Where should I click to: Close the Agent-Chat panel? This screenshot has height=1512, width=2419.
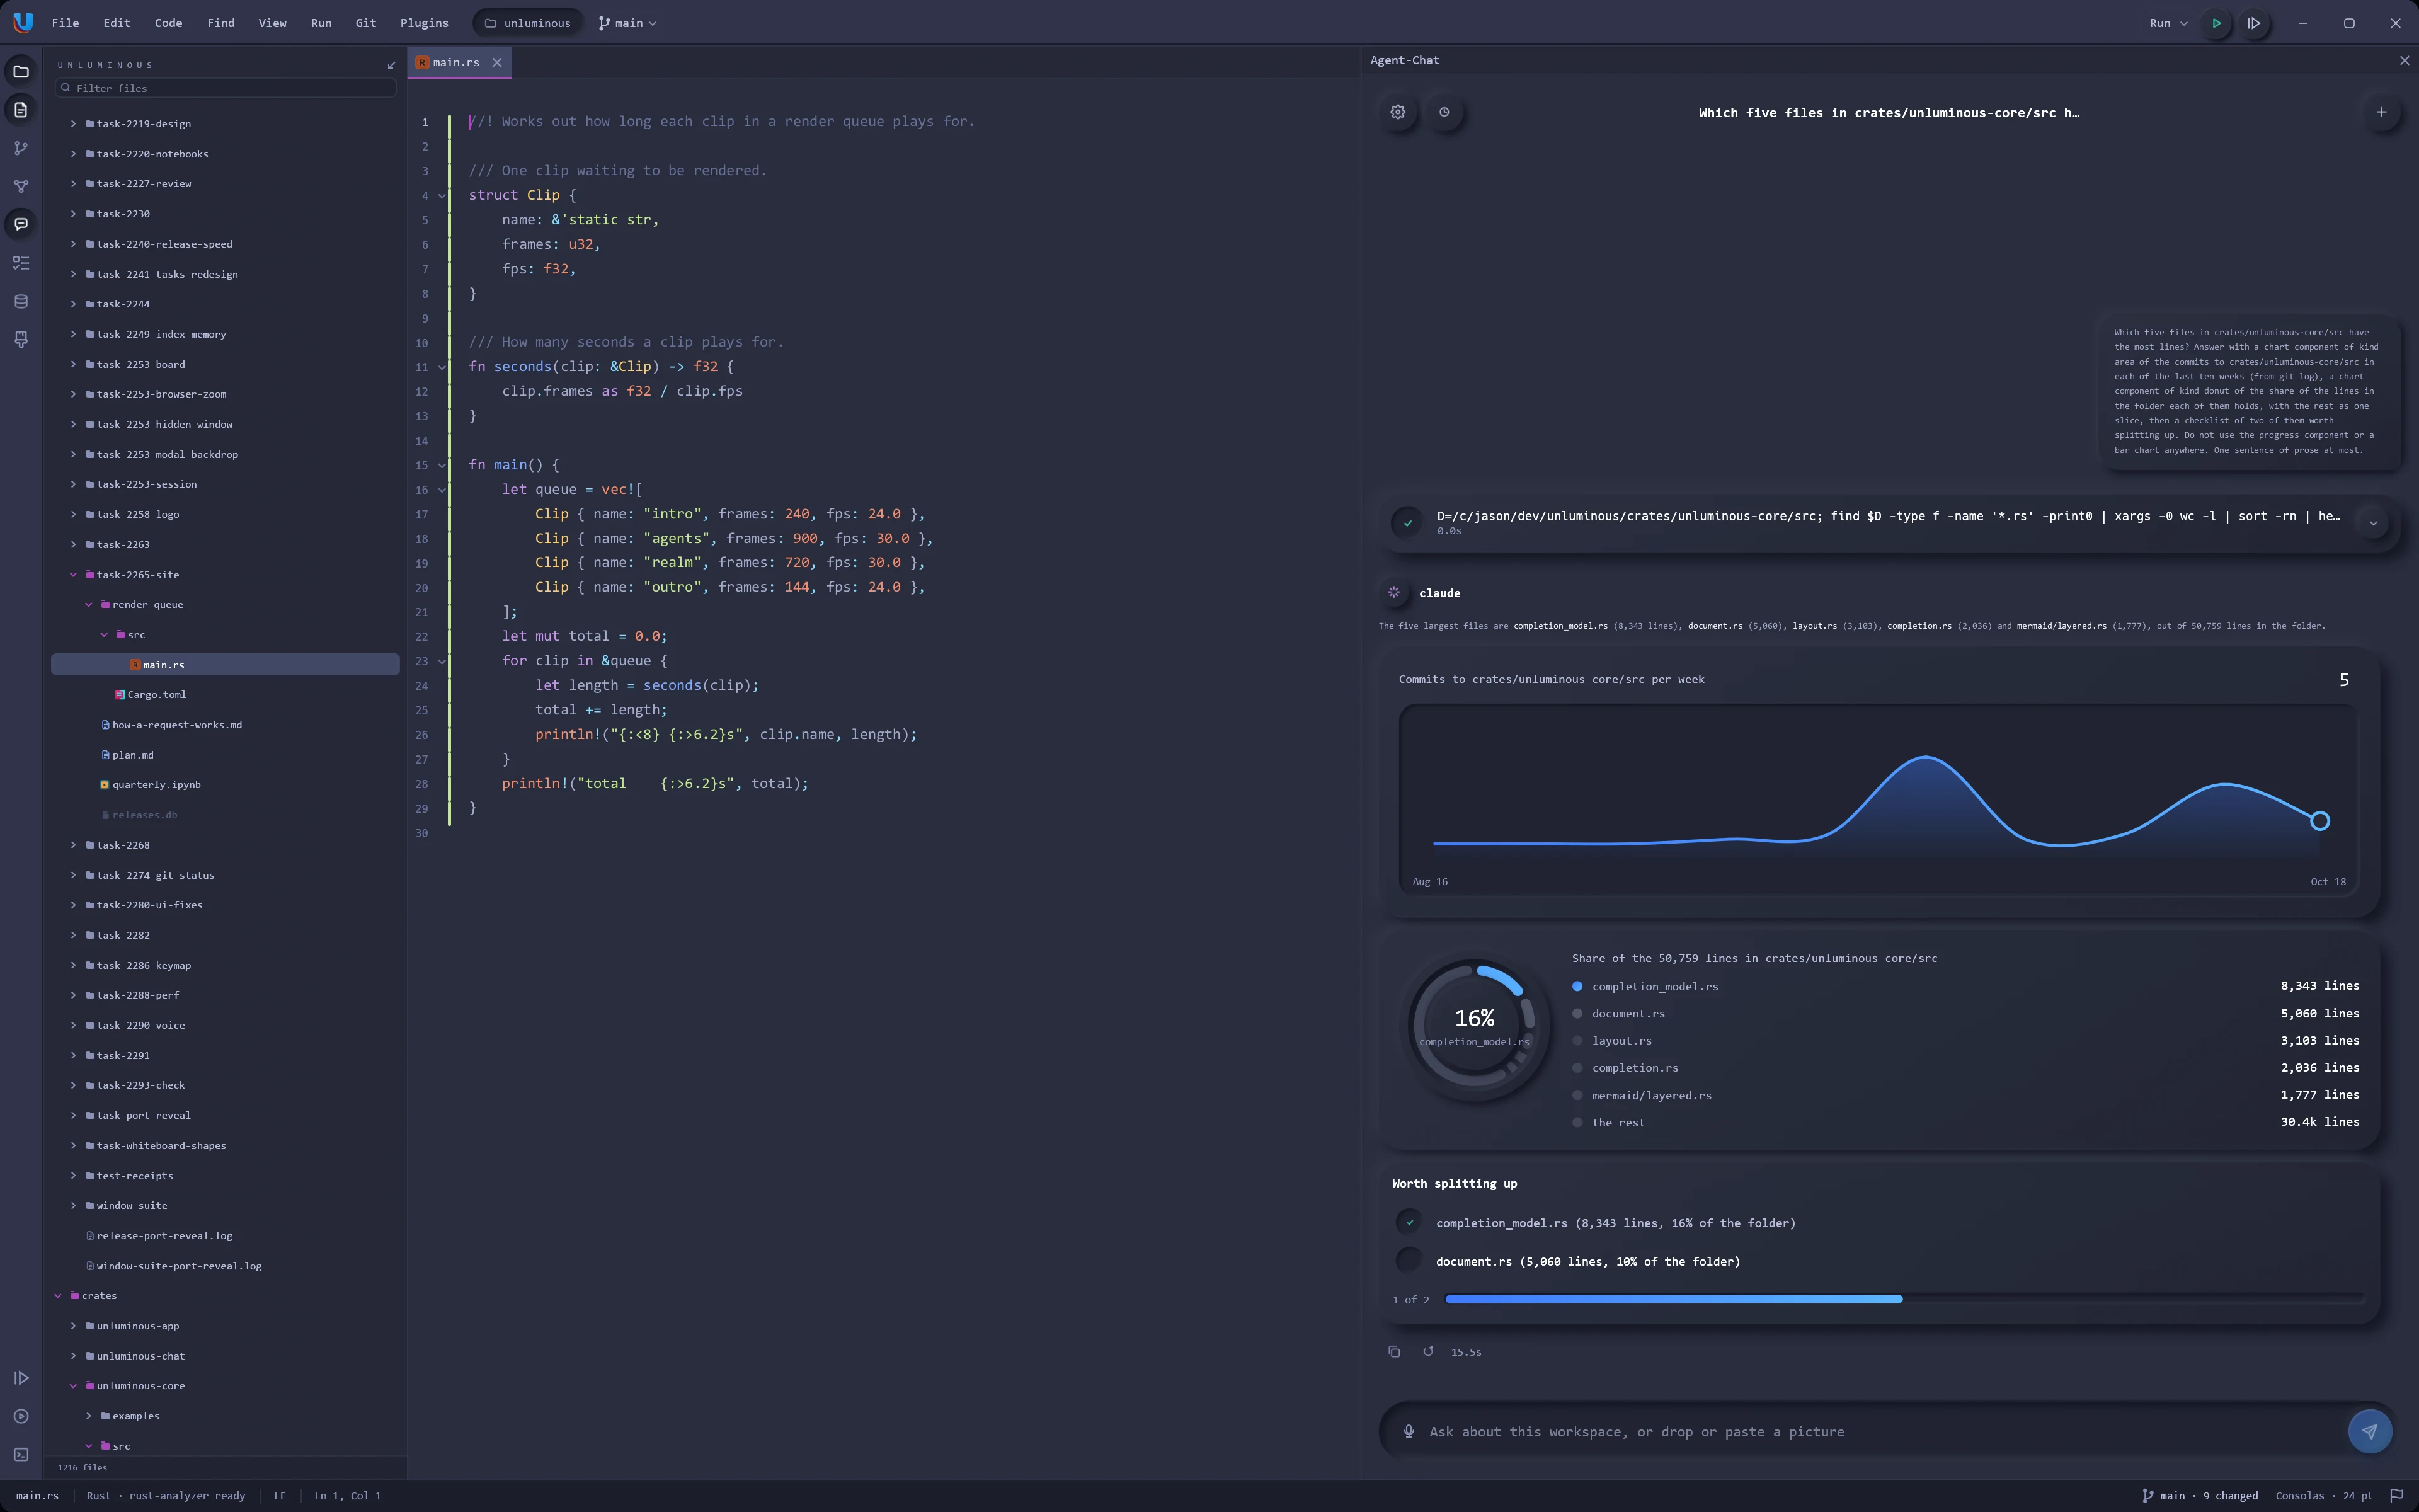2404,60
